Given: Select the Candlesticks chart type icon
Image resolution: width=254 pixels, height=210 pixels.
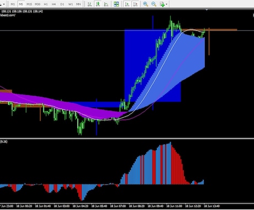Looking at the screenshot, I should [x=98, y=4].
